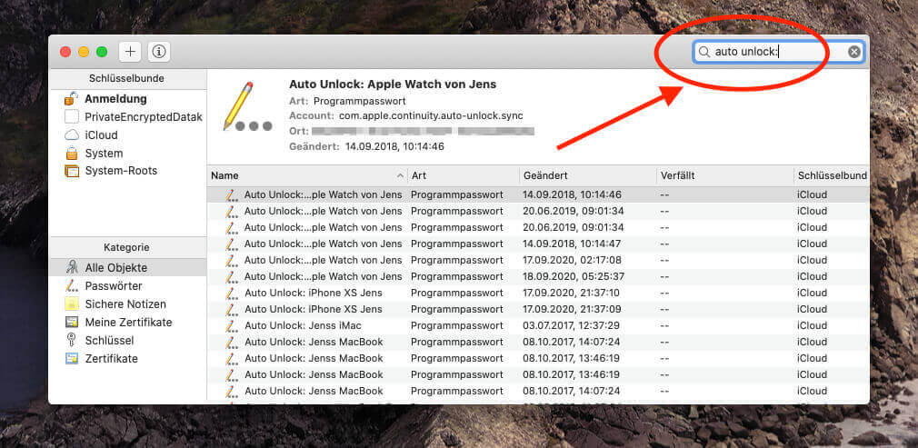Screen dimensions: 918x448
Task: Select the Schlüssel category
Action: pos(109,341)
